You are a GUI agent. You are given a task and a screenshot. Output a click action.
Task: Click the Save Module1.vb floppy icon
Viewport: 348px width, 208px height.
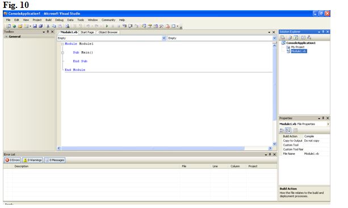click(x=35, y=26)
